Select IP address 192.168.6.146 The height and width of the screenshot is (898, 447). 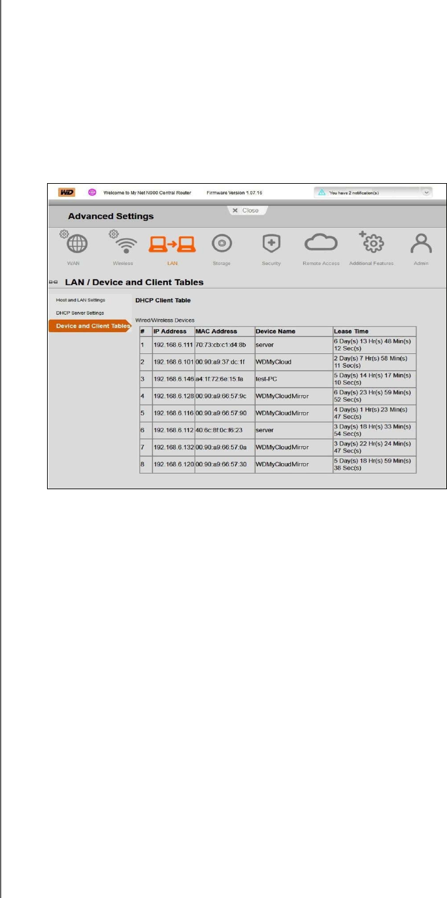pyautogui.click(x=173, y=379)
